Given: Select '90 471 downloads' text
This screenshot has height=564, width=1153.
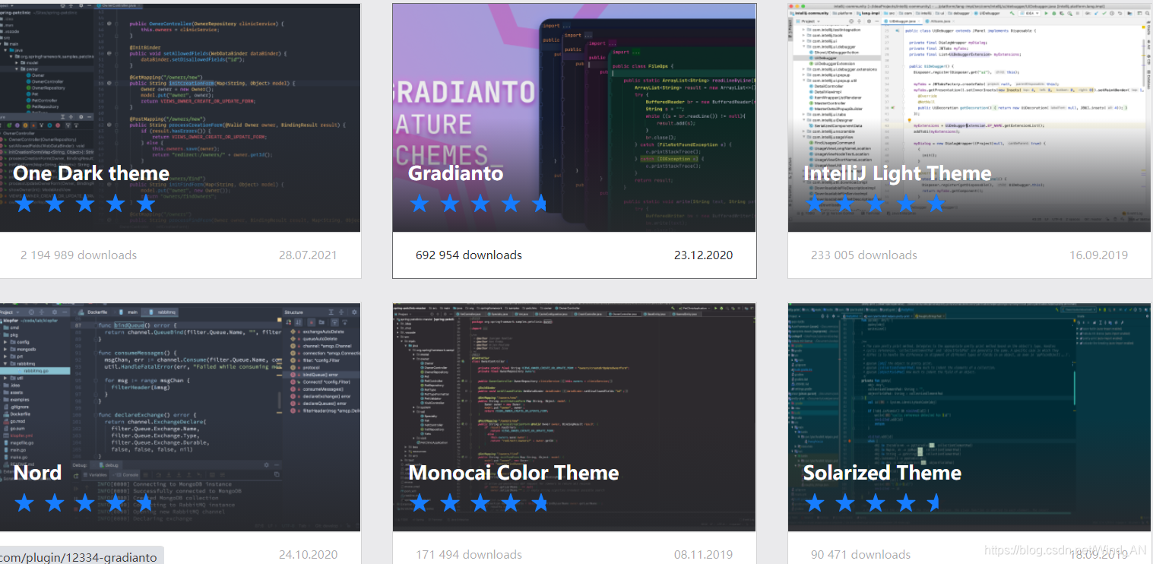Looking at the screenshot, I should pos(860,555).
